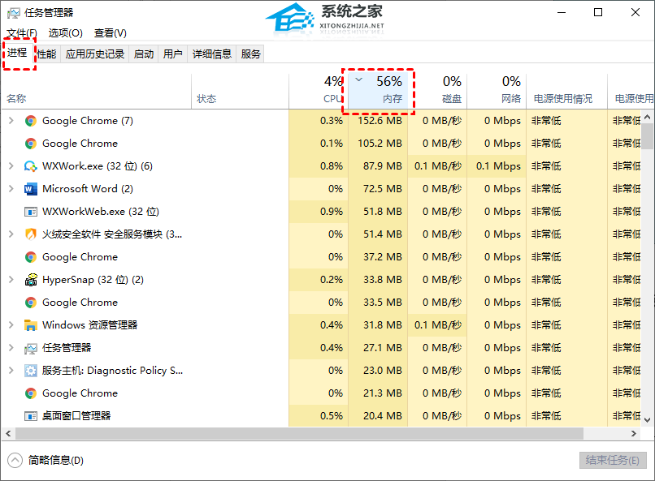Expand the 任务管理器 process group
Viewport: 655px width, 481px height.
click(11, 348)
